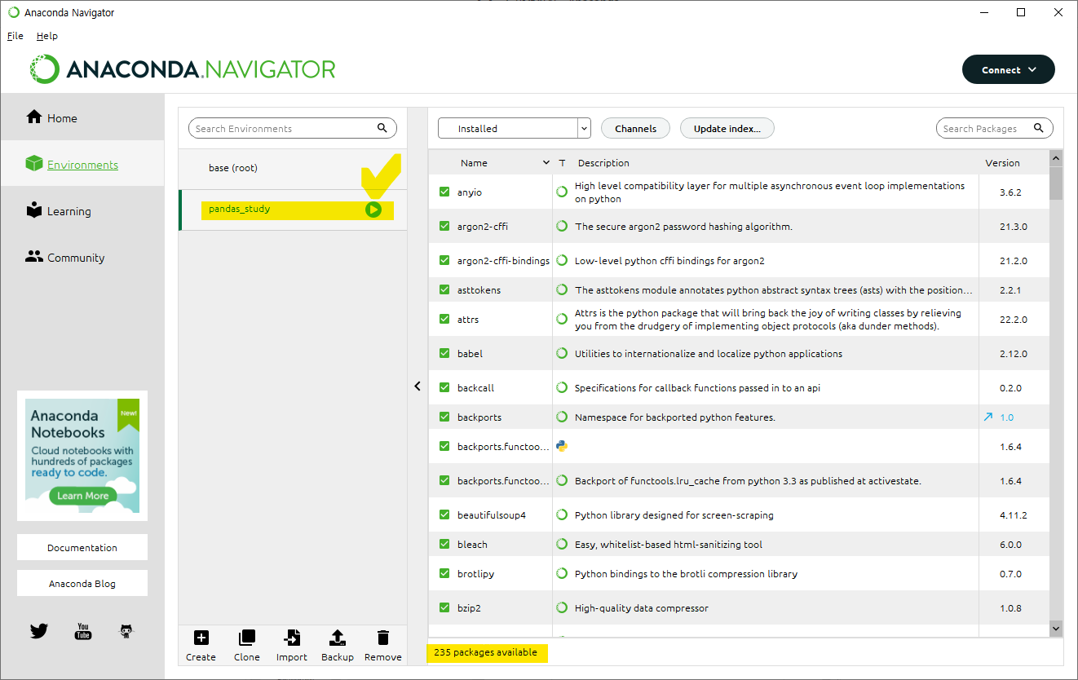Click the conda circle icon for brotlipy

pyautogui.click(x=562, y=574)
